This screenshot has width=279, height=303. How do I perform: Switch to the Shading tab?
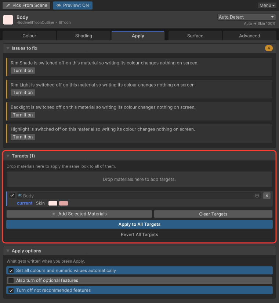coord(84,36)
